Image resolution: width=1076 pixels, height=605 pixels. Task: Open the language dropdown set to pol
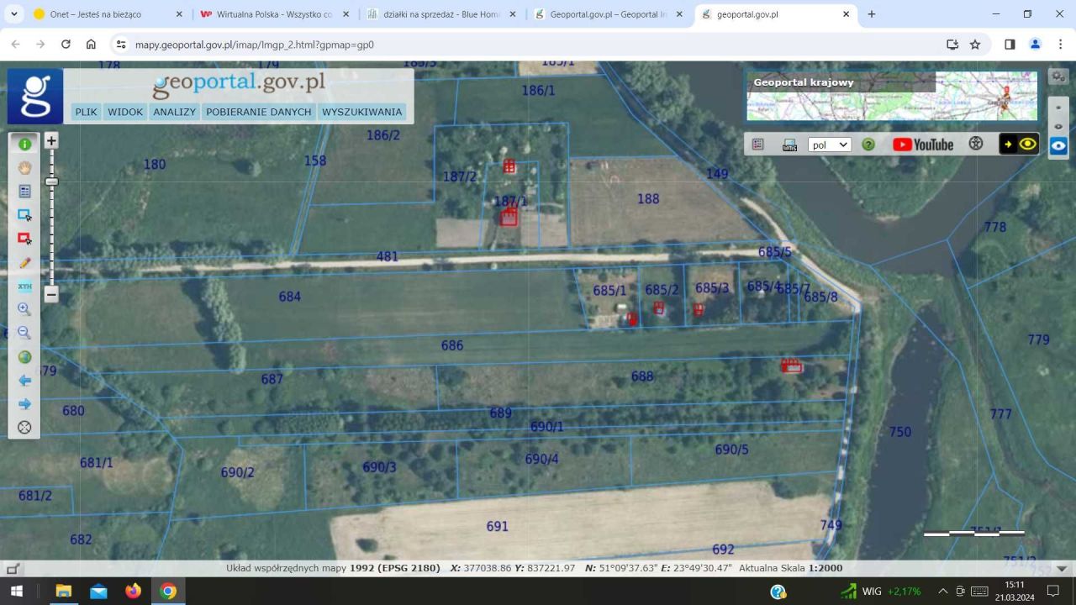(x=830, y=145)
